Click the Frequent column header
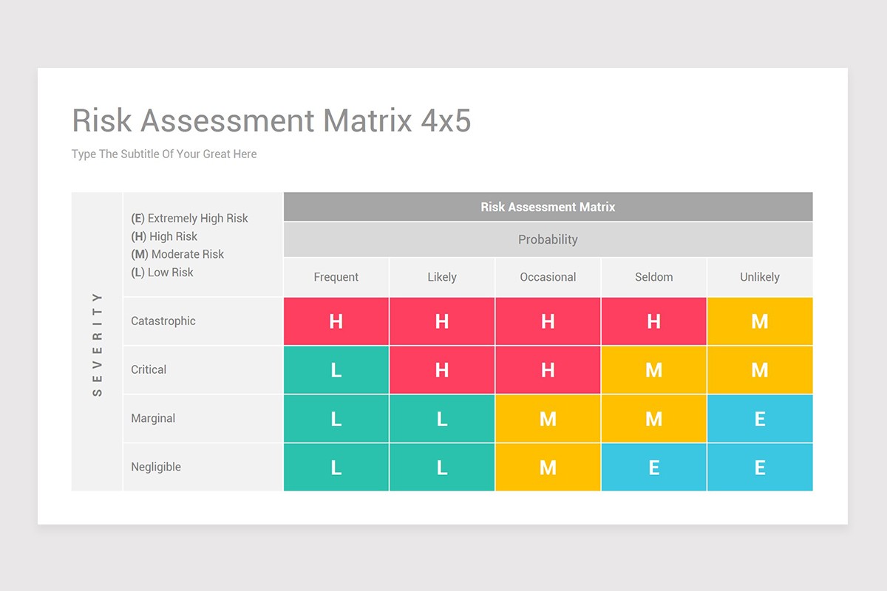 click(x=336, y=276)
